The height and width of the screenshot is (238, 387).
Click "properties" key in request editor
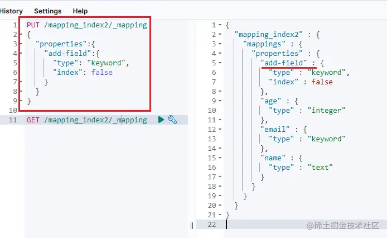coord(61,44)
